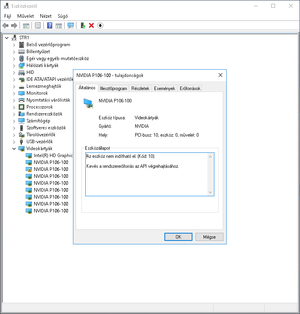Open the Properties toolbar icon
The image size is (300, 314).
pyautogui.click(x=38, y=26)
